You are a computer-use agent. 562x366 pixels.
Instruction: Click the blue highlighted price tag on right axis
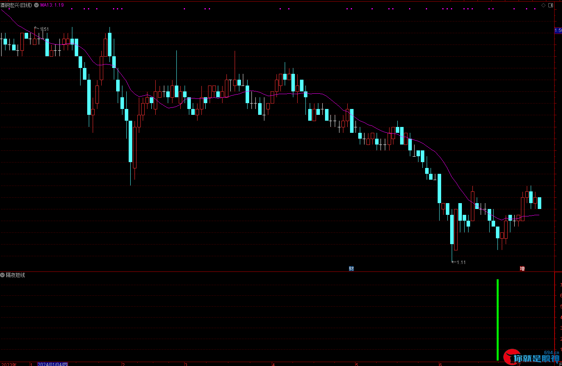tap(558, 30)
